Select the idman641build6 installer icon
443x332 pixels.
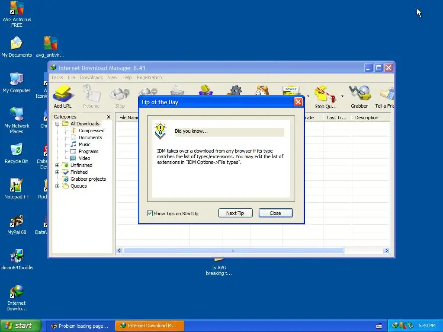[17, 260]
